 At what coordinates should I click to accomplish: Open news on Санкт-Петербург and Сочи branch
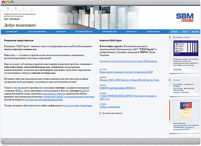click(x=129, y=80)
